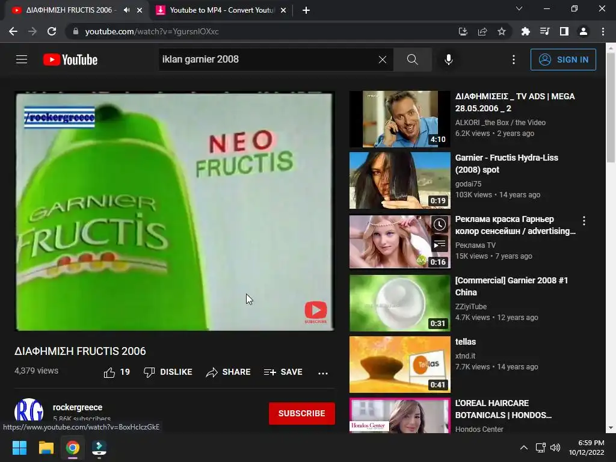Save video to playlist with SAVE

tap(283, 372)
